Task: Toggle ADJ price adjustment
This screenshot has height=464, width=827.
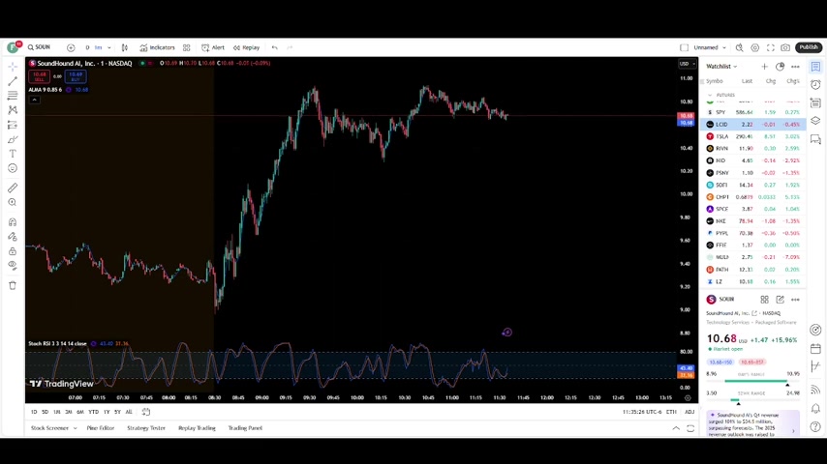Action: [689, 412]
